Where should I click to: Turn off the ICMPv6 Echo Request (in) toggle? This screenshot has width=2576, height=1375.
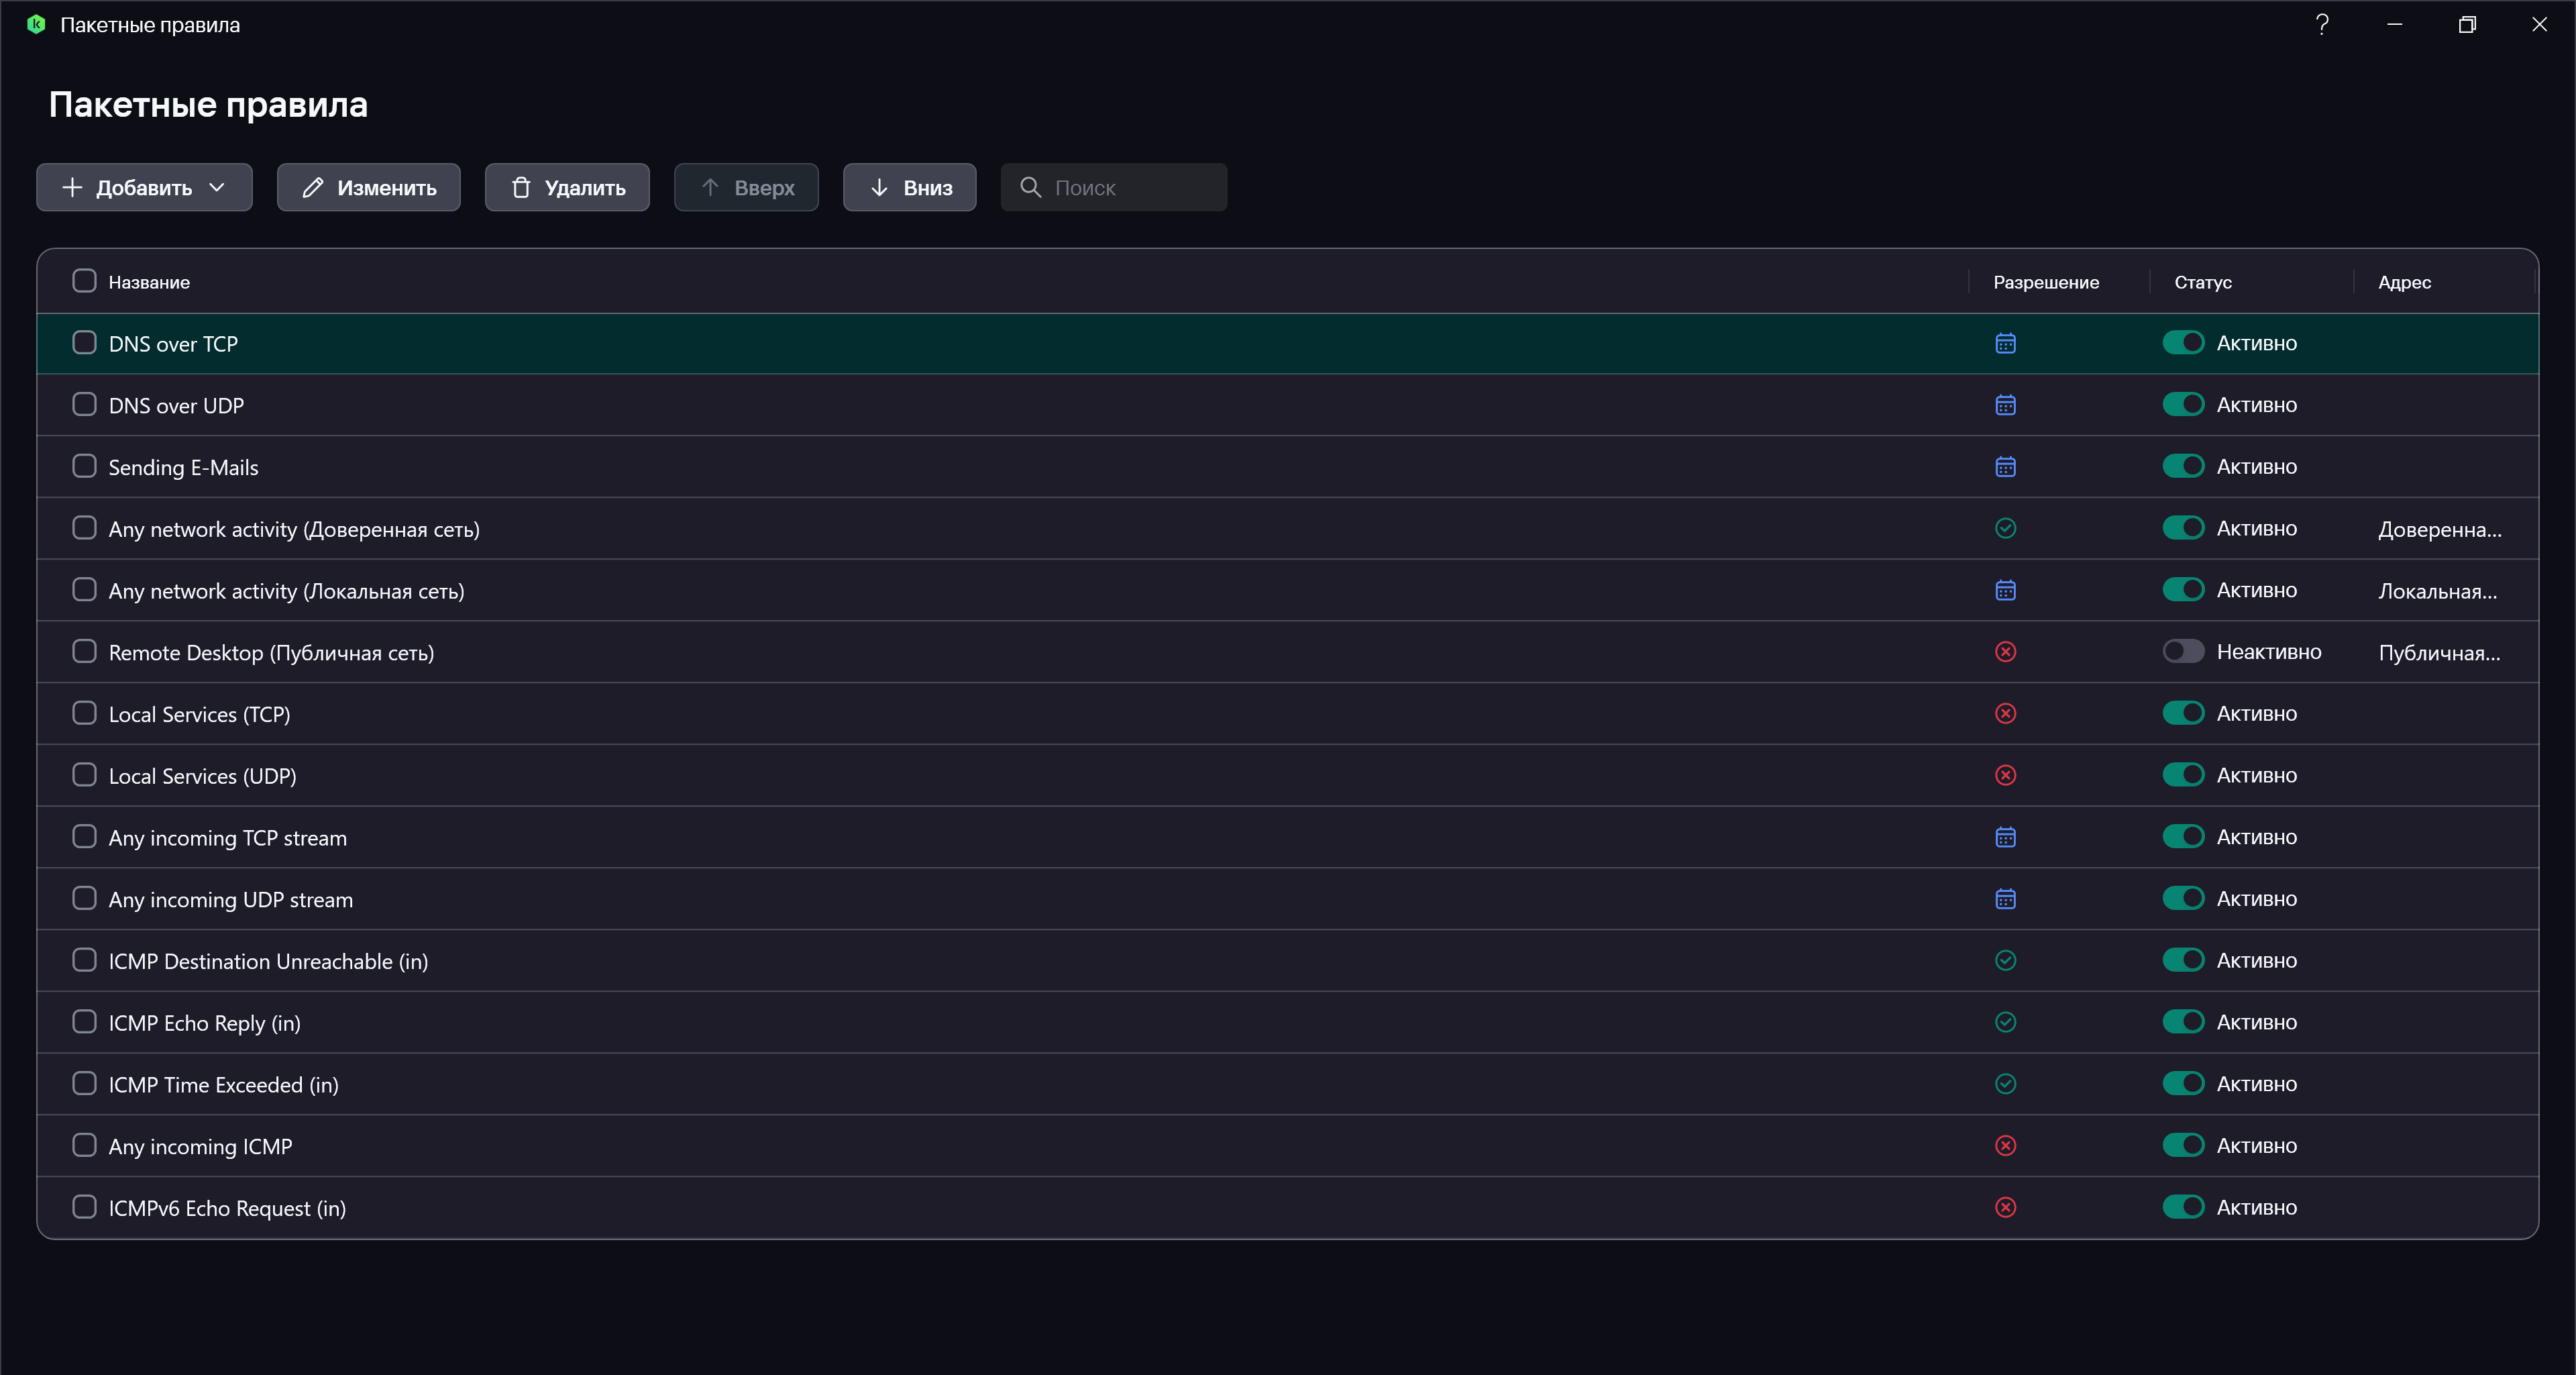tap(2182, 1207)
